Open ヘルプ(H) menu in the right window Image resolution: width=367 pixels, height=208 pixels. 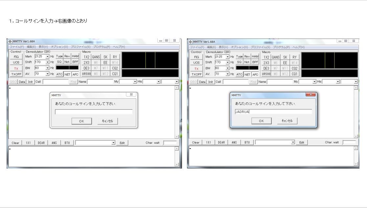(298, 47)
